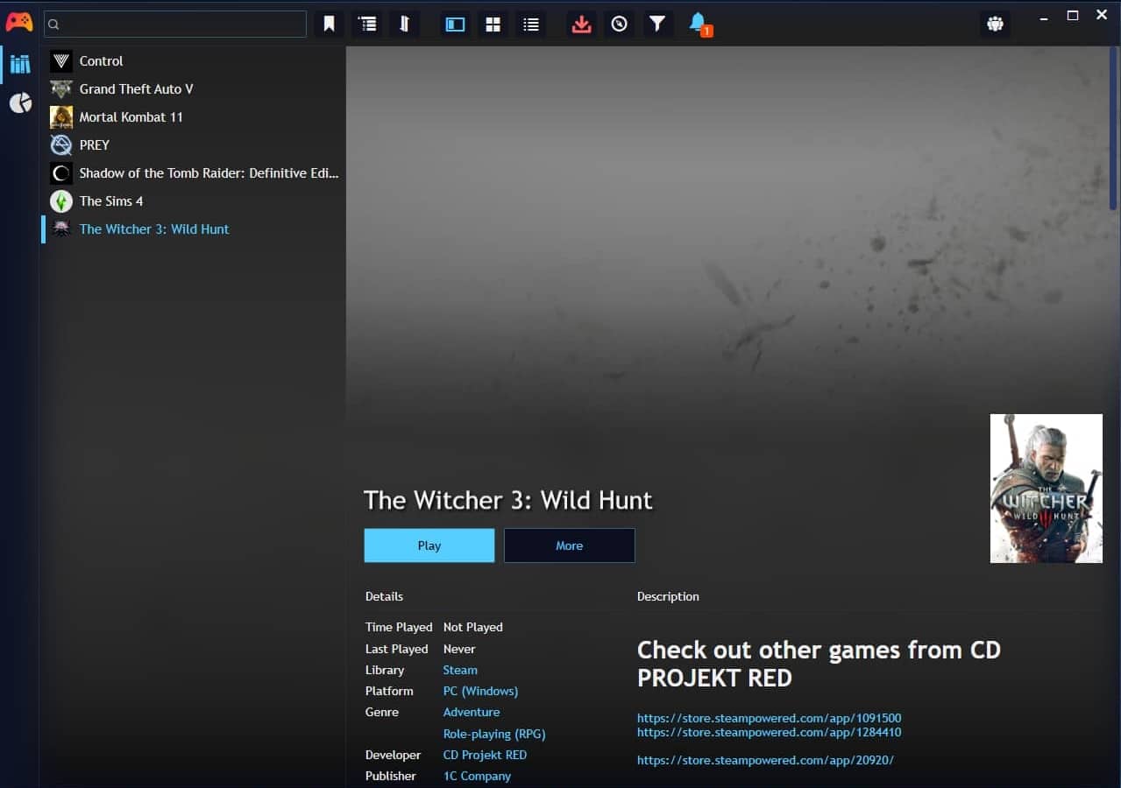Click the Witcher 3 wolf icon
The image size is (1121, 788).
(61, 229)
